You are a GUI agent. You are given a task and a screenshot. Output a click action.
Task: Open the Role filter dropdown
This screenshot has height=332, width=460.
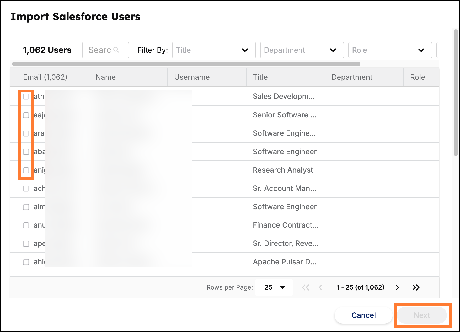[x=390, y=50]
